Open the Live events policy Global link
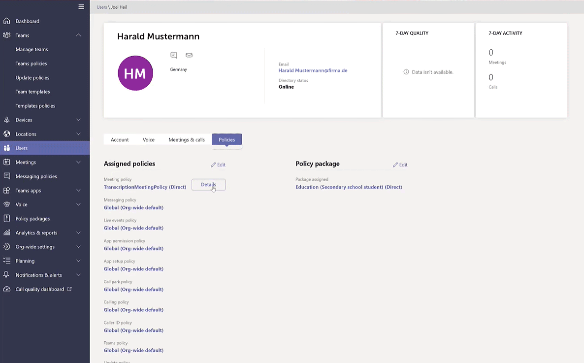The height and width of the screenshot is (363, 584). (x=134, y=228)
